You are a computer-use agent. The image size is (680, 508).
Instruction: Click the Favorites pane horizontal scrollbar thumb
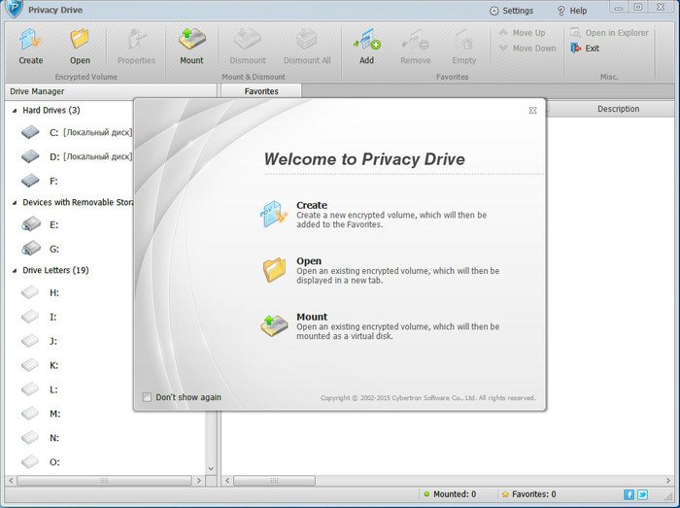point(275,480)
